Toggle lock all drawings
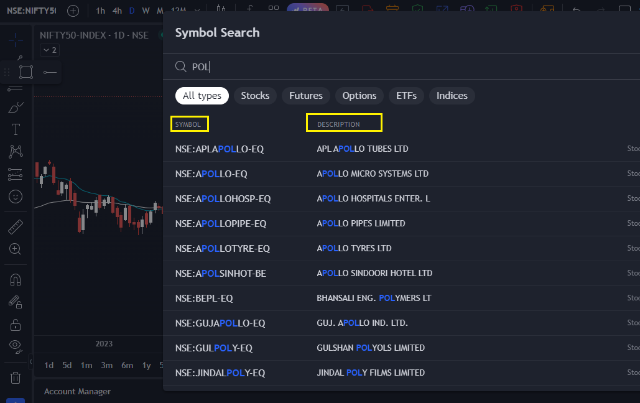 (16, 325)
